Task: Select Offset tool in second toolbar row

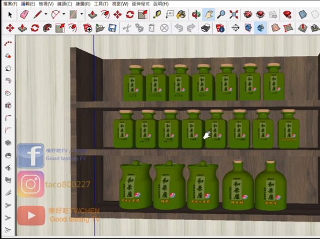Action: [x=73, y=28]
